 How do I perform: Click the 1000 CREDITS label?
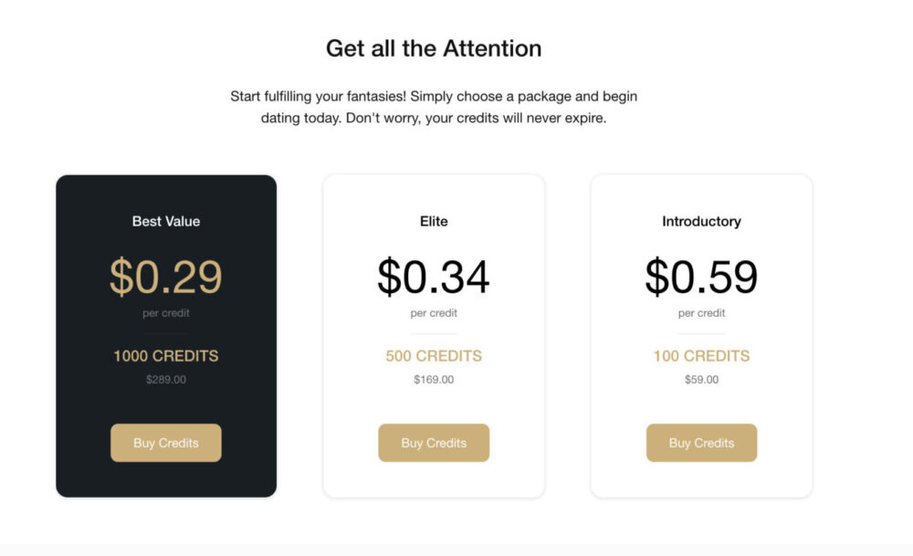coord(165,356)
